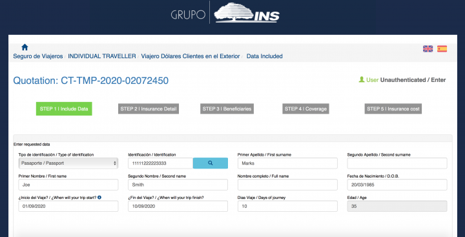Click the identification search magnifier button
The image size is (465, 237).
tap(211, 163)
